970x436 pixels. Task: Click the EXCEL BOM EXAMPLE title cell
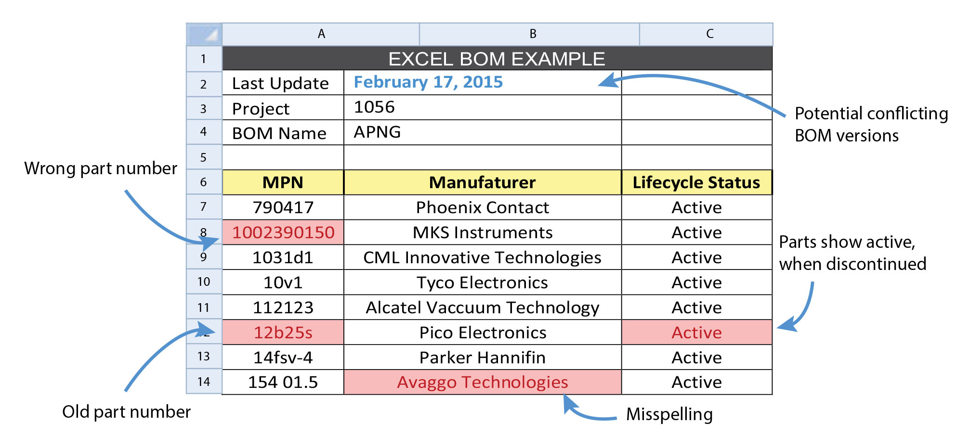497,58
